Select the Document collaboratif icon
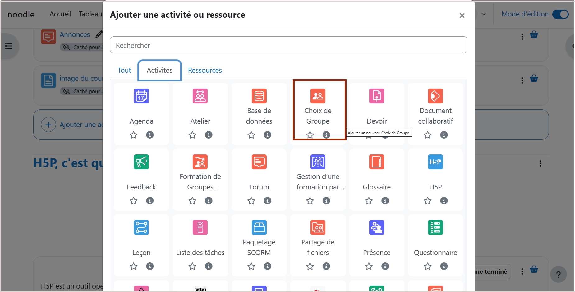The image size is (575, 292). tap(435, 96)
